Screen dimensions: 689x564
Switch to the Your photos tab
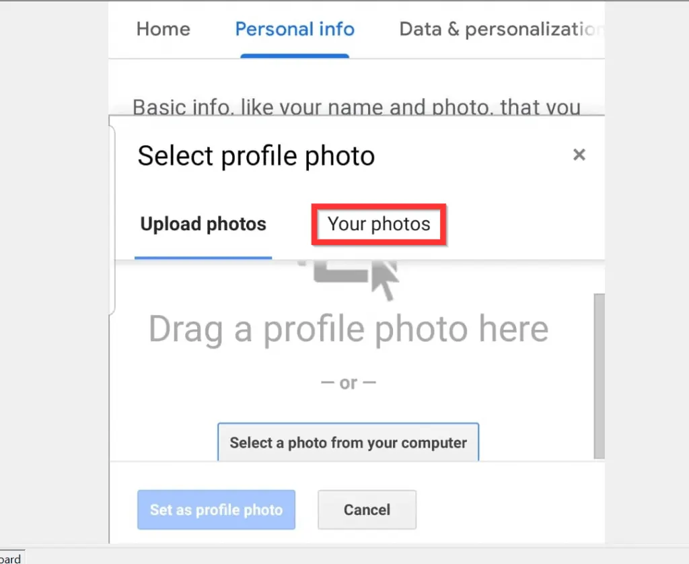[378, 224]
